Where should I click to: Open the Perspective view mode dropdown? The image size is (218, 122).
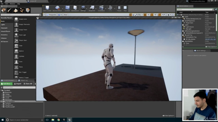[x=51, y=15]
